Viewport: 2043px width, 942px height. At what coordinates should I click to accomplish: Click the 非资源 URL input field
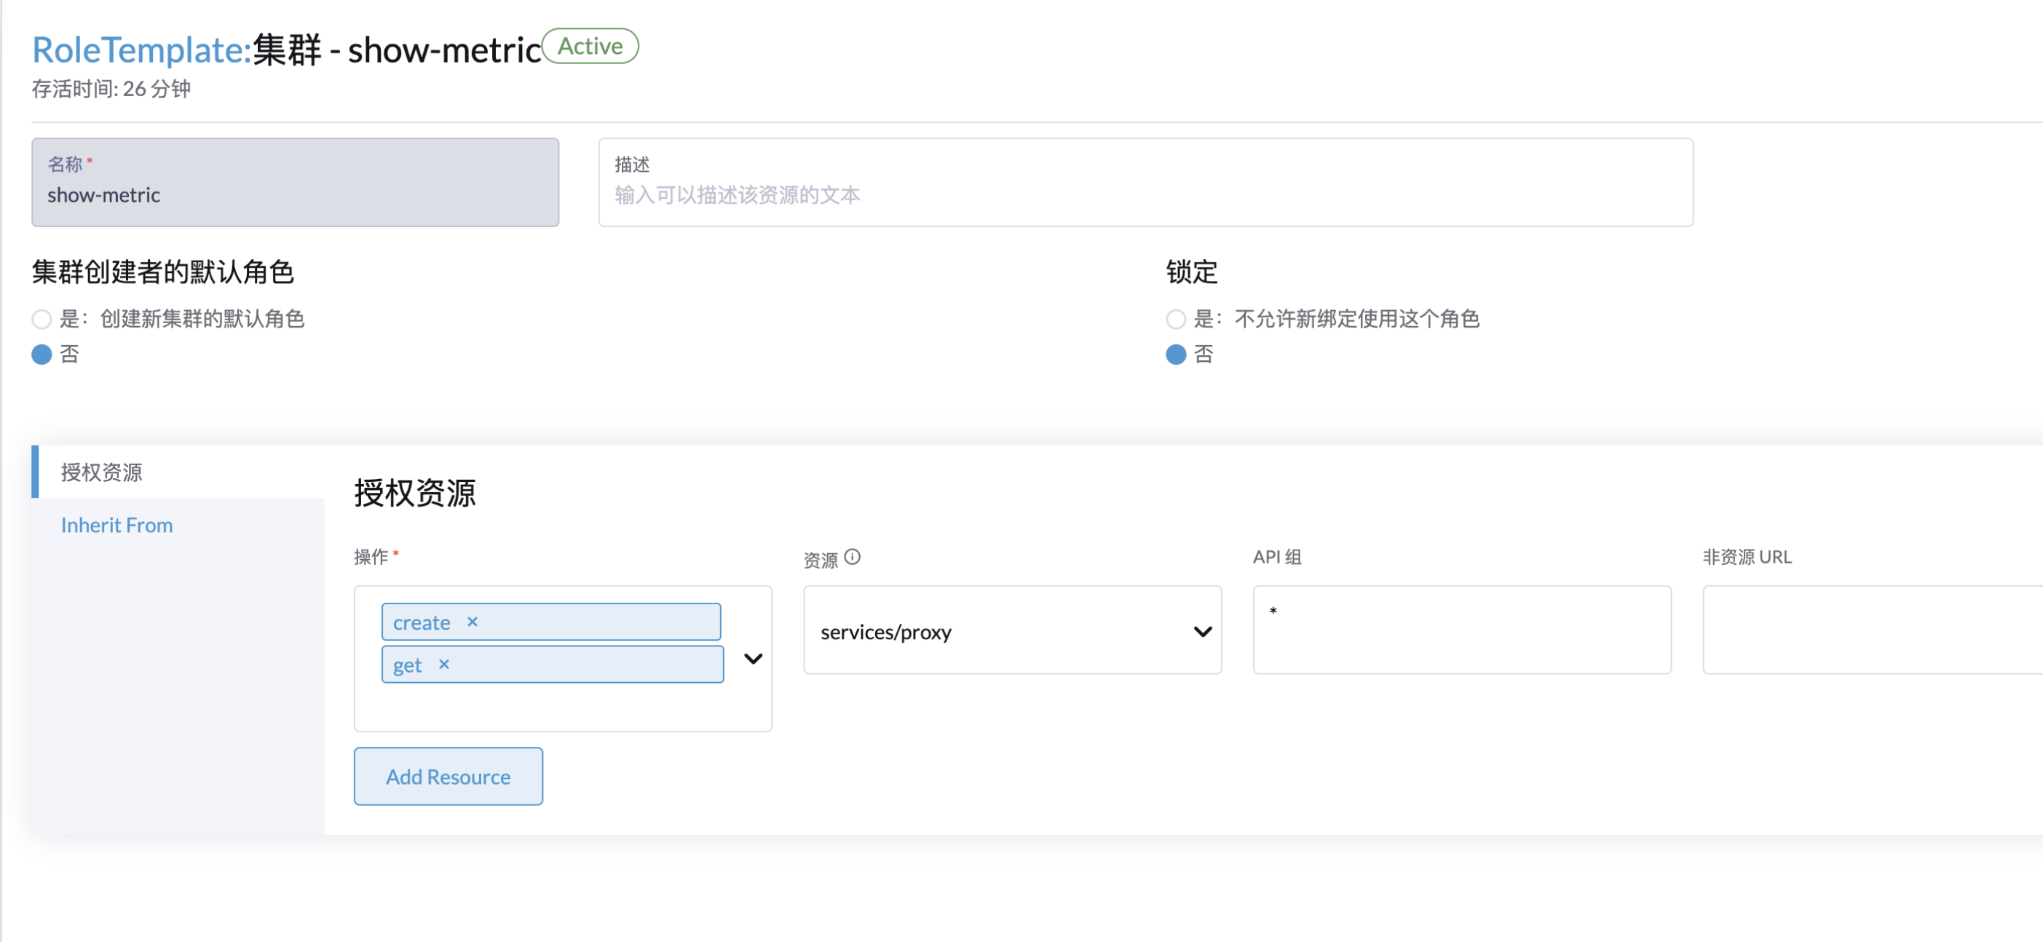coord(1873,630)
